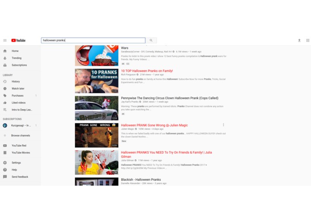Open three-dot menu for Julien Magic video

click(x=223, y=125)
